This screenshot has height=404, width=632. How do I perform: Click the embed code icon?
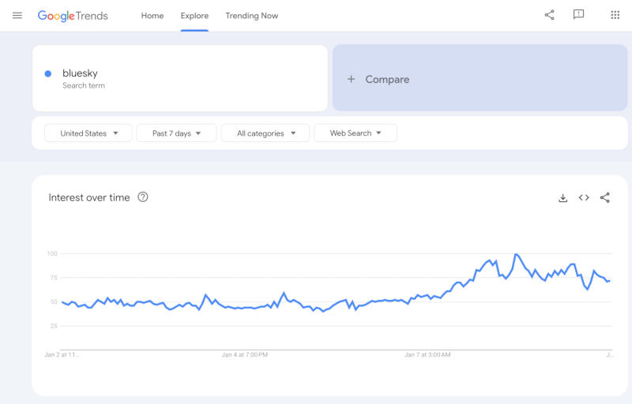point(584,198)
